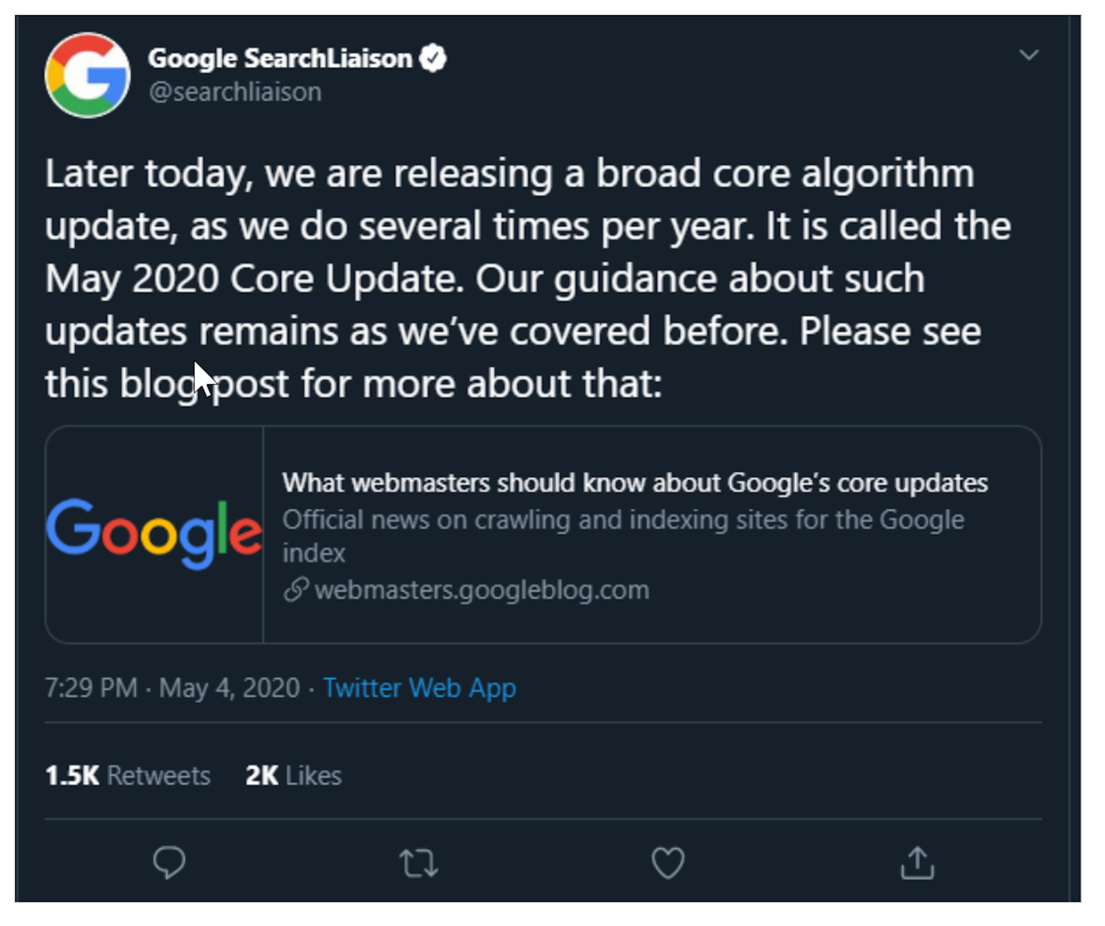The image size is (1105, 926).
Task: View the 1.5K Retweets list
Action: point(128,775)
